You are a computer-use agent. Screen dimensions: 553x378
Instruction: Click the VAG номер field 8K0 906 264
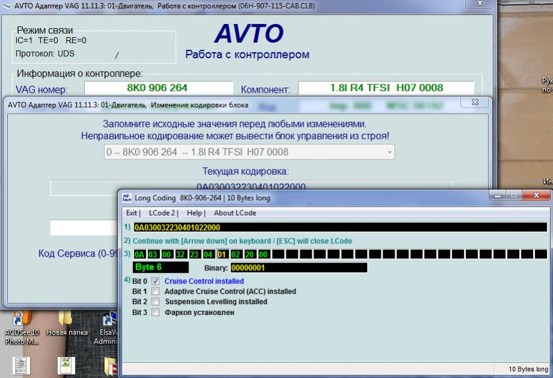pyautogui.click(x=158, y=88)
